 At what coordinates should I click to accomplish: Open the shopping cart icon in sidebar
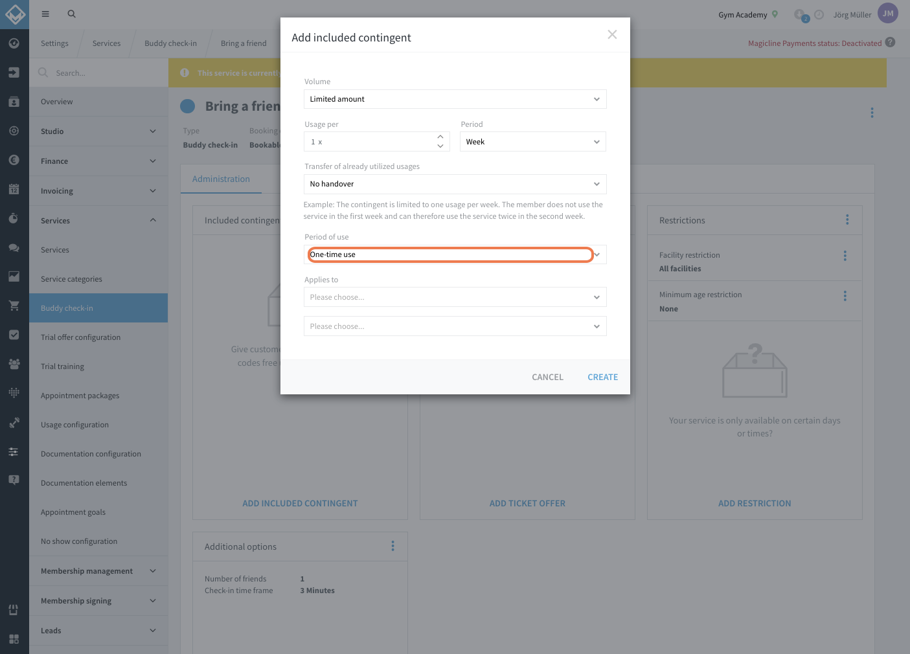pos(14,306)
